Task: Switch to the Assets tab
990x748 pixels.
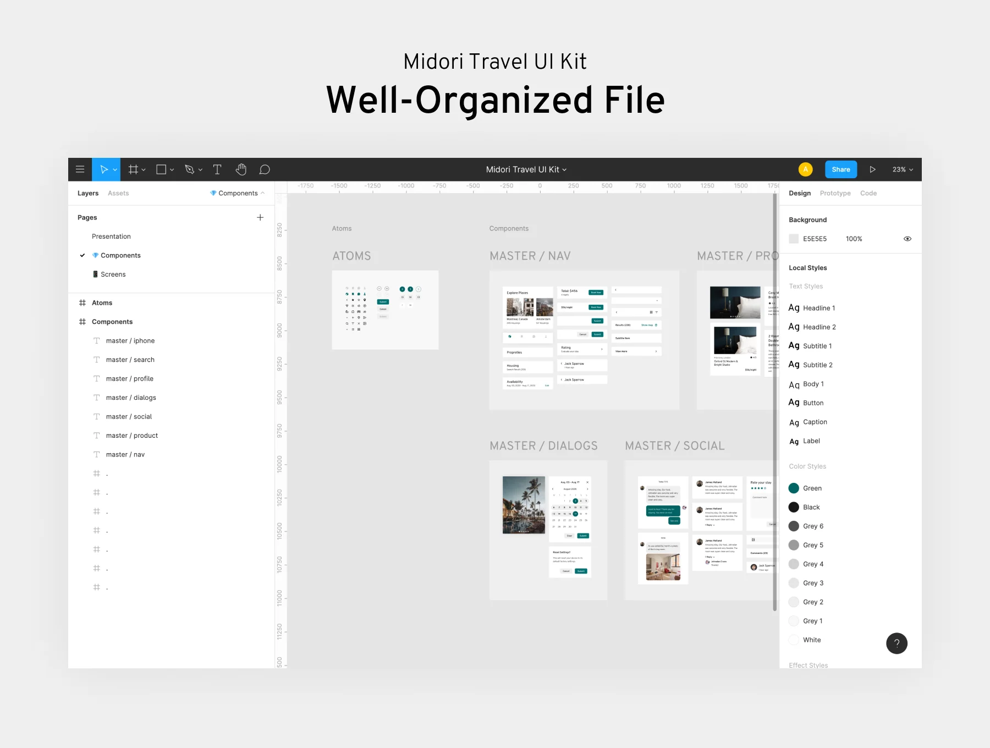Action: (118, 193)
